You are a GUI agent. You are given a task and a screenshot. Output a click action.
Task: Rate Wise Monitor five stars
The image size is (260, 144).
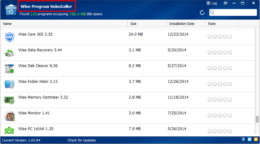[230, 115]
